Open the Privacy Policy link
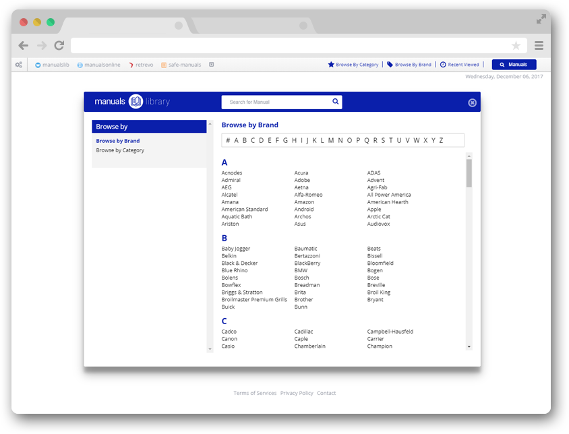The width and height of the screenshot is (569, 434). click(297, 393)
